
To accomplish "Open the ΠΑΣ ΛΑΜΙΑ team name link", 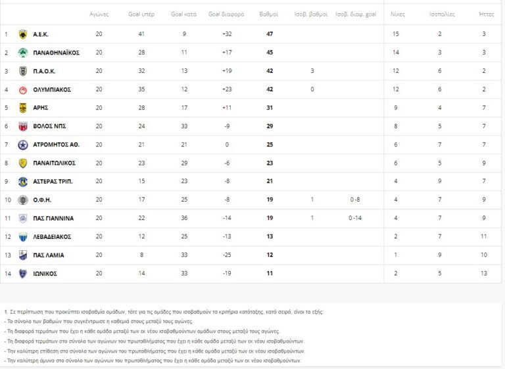I will point(48,255).
